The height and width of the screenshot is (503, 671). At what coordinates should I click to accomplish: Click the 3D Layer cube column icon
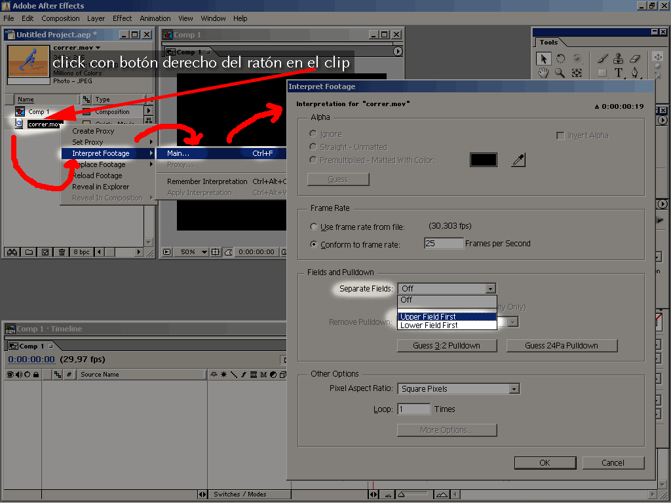coord(283,375)
